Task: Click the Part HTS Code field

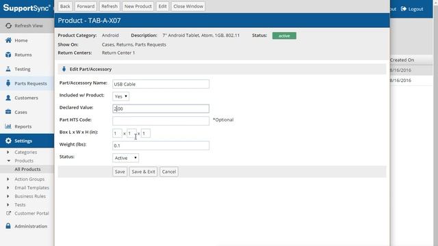Action: coord(161,121)
